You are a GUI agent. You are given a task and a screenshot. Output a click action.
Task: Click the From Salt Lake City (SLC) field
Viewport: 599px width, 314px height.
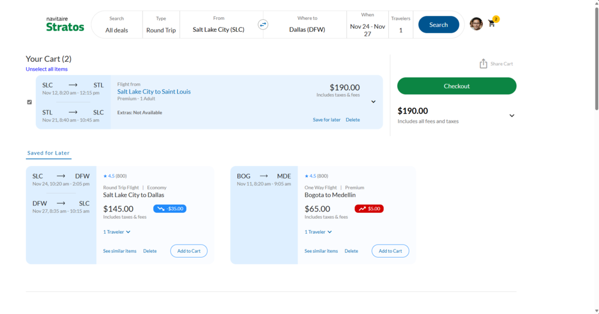pyautogui.click(x=219, y=25)
